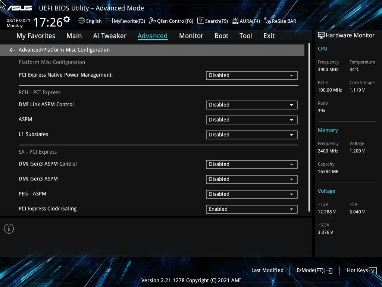This screenshot has height=287, width=382.
Task: Click the +5V reading 5.040 V
Action: (357, 212)
